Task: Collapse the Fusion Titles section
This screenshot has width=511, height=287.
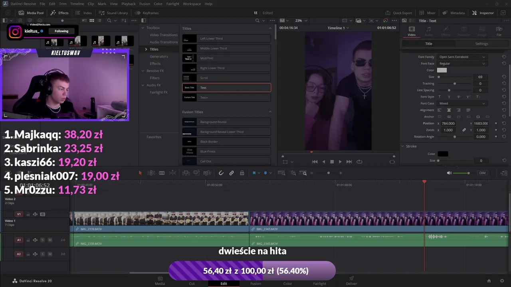Action: click(270, 112)
